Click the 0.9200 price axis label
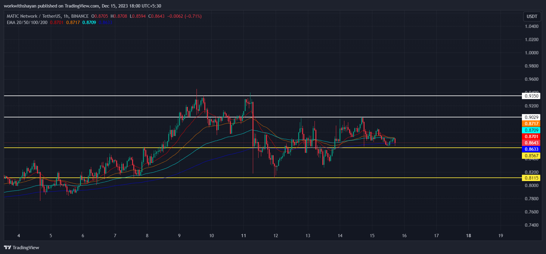The width and height of the screenshot is (546, 254). [532, 106]
